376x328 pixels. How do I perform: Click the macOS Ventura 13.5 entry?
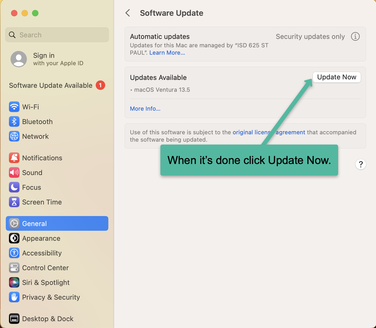162,90
